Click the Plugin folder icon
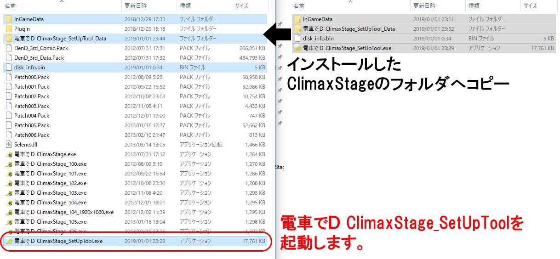 pyautogui.click(x=9, y=29)
